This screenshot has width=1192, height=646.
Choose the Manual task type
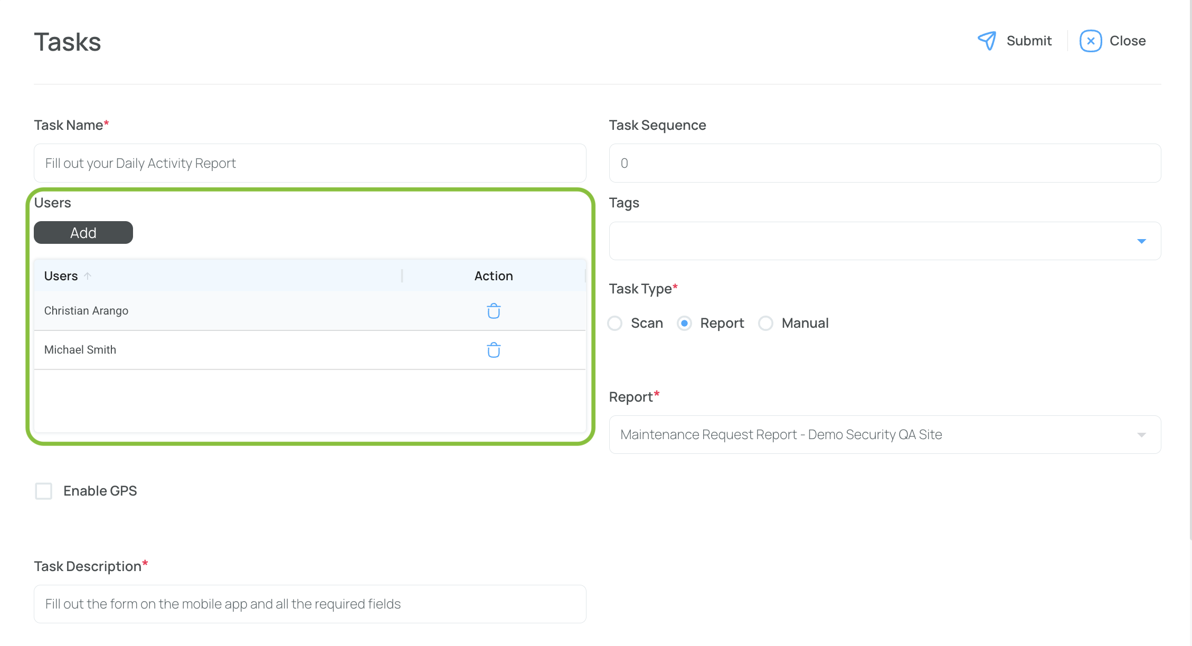765,323
